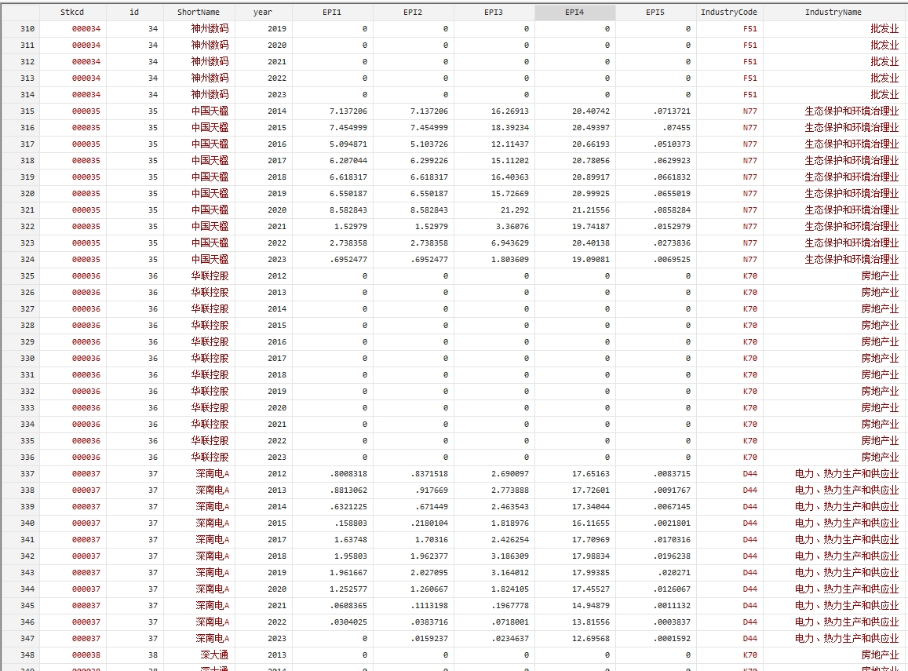Click 生态保护和环境治理业 in row 318
The image size is (908, 671).
coord(851,160)
